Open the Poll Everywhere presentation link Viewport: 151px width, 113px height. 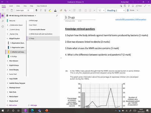tap(131, 19)
